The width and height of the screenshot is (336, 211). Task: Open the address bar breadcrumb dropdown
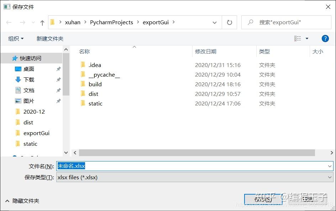tap(214, 22)
